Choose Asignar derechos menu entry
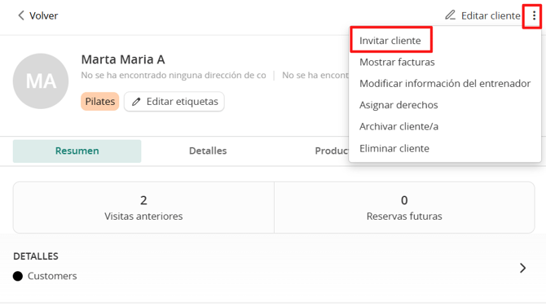 click(398, 105)
